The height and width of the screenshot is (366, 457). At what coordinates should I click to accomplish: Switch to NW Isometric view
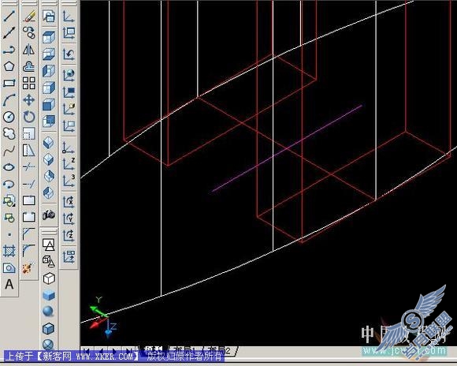(x=49, y=193)
